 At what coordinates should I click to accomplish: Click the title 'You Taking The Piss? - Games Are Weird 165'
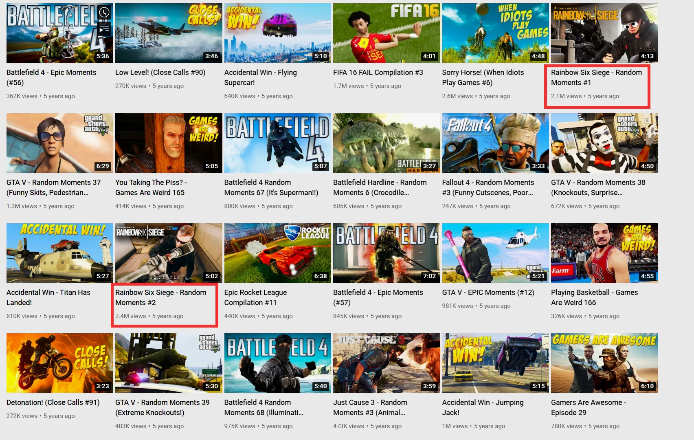click(x=151, y=187)
